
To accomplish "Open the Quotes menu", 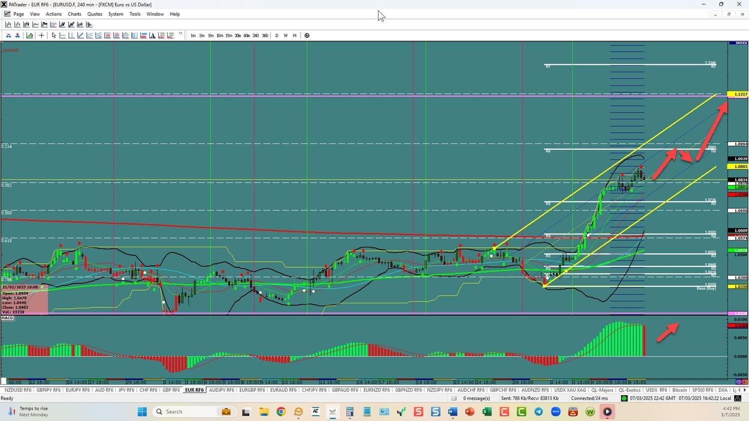I will pyautogui.click(x=94, y=14).
